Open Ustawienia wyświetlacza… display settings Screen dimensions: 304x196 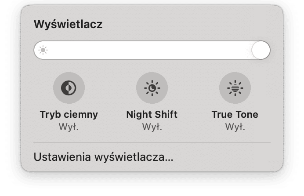pyautogui.click(x=103, y=157)
